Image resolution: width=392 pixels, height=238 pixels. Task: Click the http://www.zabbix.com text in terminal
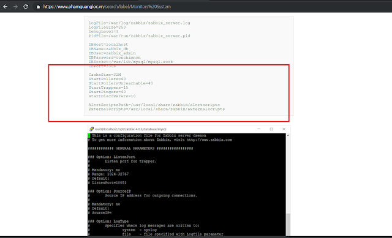209,140
